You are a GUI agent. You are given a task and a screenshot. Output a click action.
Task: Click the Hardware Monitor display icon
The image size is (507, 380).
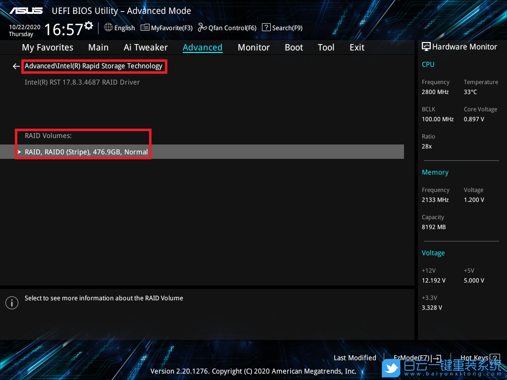[426, 47]
